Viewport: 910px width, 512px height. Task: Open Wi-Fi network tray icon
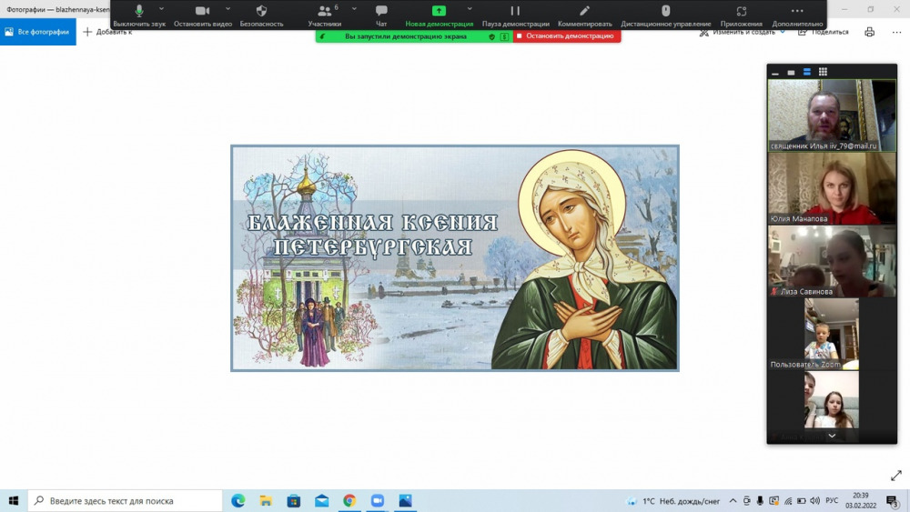tap(788, 501)
